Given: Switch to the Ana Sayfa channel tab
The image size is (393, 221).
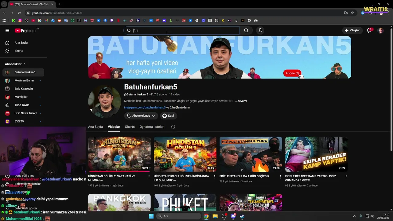Looking at the screenshot, I should 95,127.
